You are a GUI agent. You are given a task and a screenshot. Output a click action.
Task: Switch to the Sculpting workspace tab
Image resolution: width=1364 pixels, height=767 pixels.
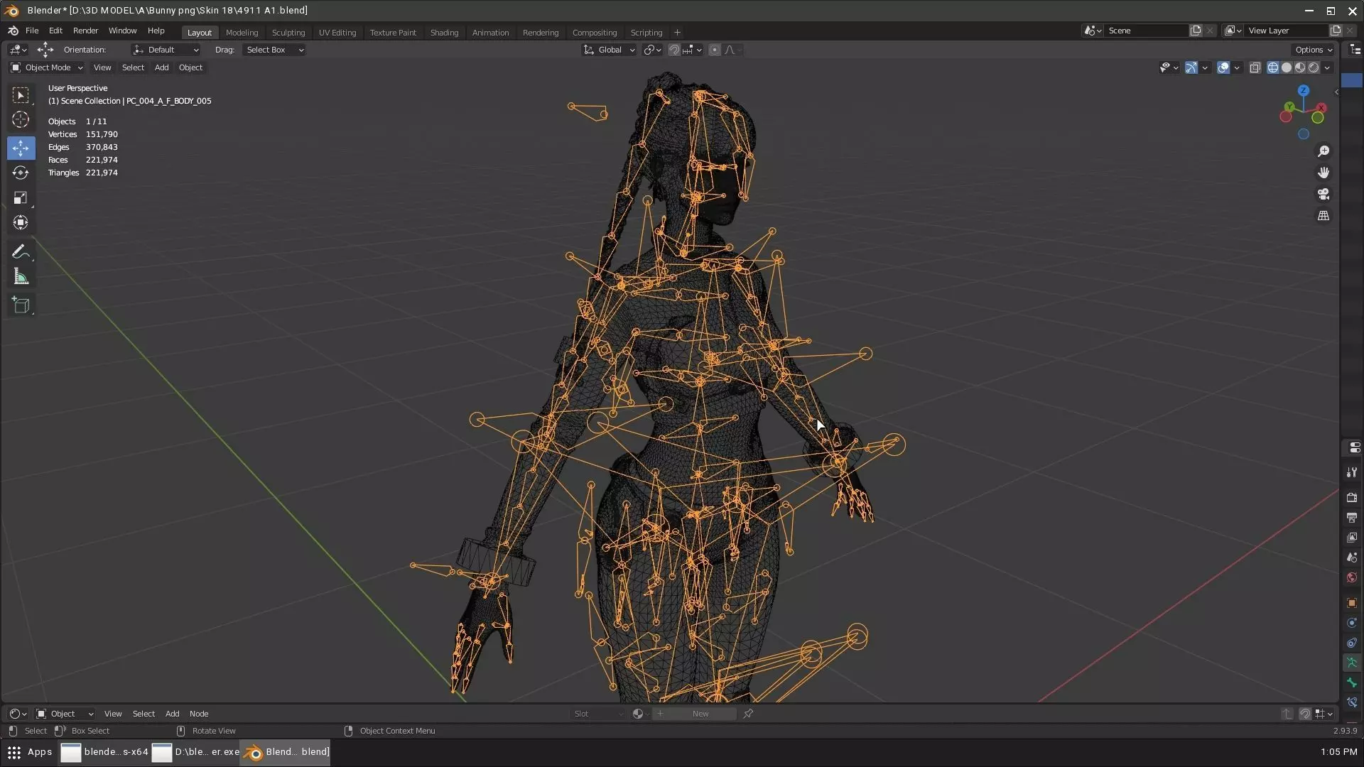click(x=288, y=33)
